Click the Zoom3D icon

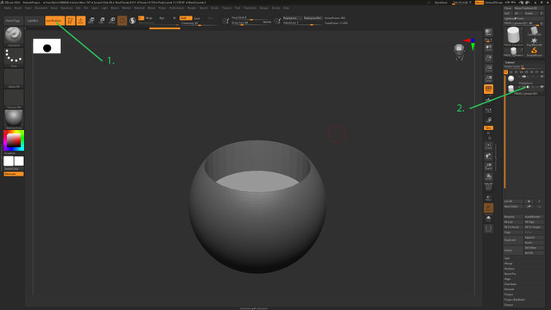click(488, 166)
